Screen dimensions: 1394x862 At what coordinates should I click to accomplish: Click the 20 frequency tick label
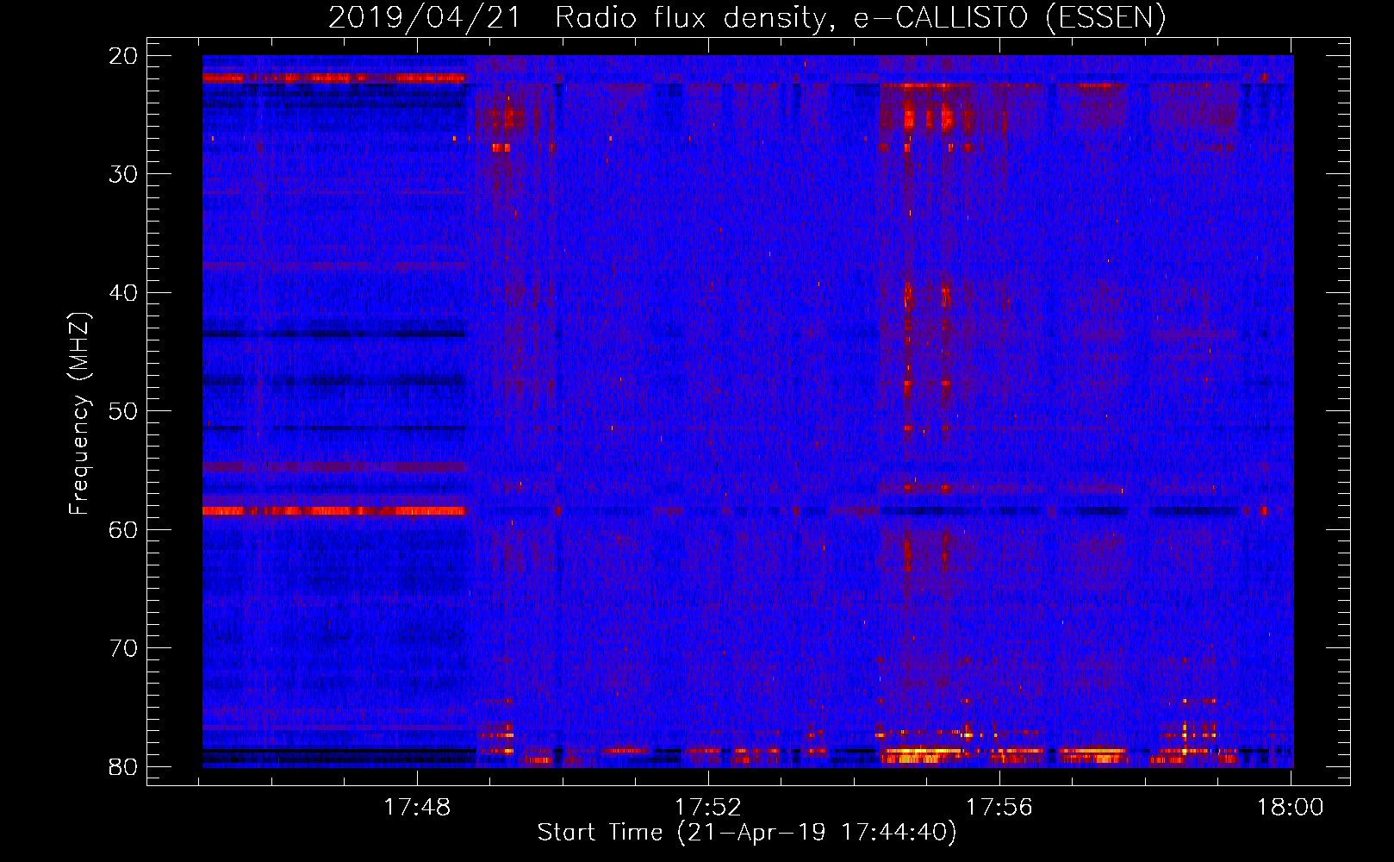click(x=123, y=56)
